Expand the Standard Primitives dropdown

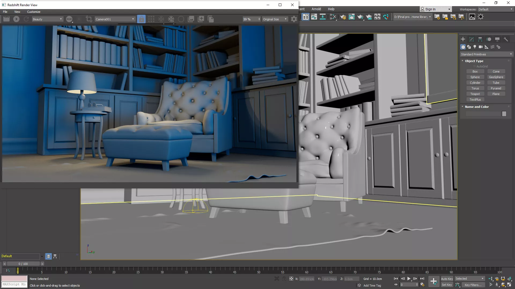[x=486, y=54]
